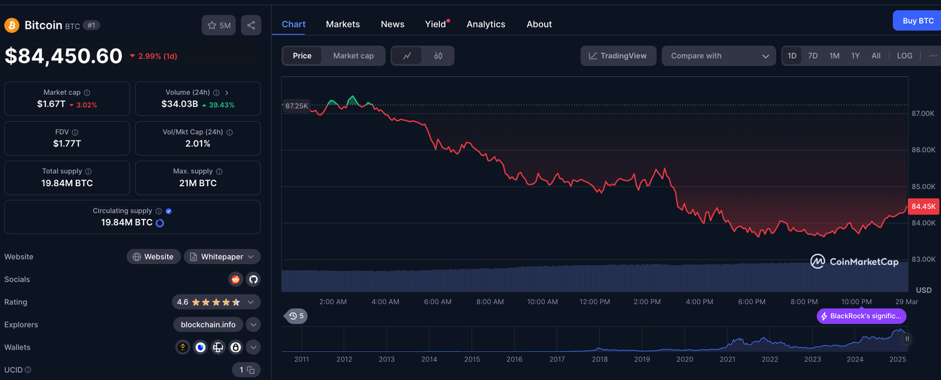
Task: Add Bitcoin to watchlist via star button
Action: pos(219,25)
